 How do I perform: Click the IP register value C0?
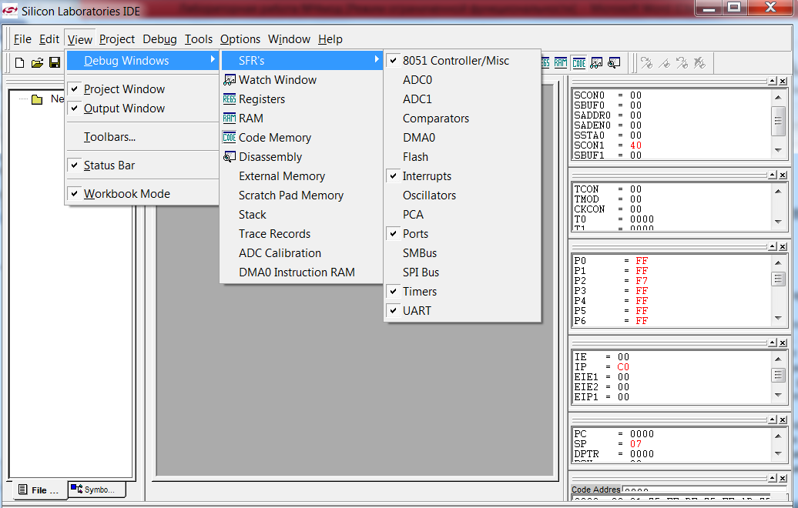point(623,367)
